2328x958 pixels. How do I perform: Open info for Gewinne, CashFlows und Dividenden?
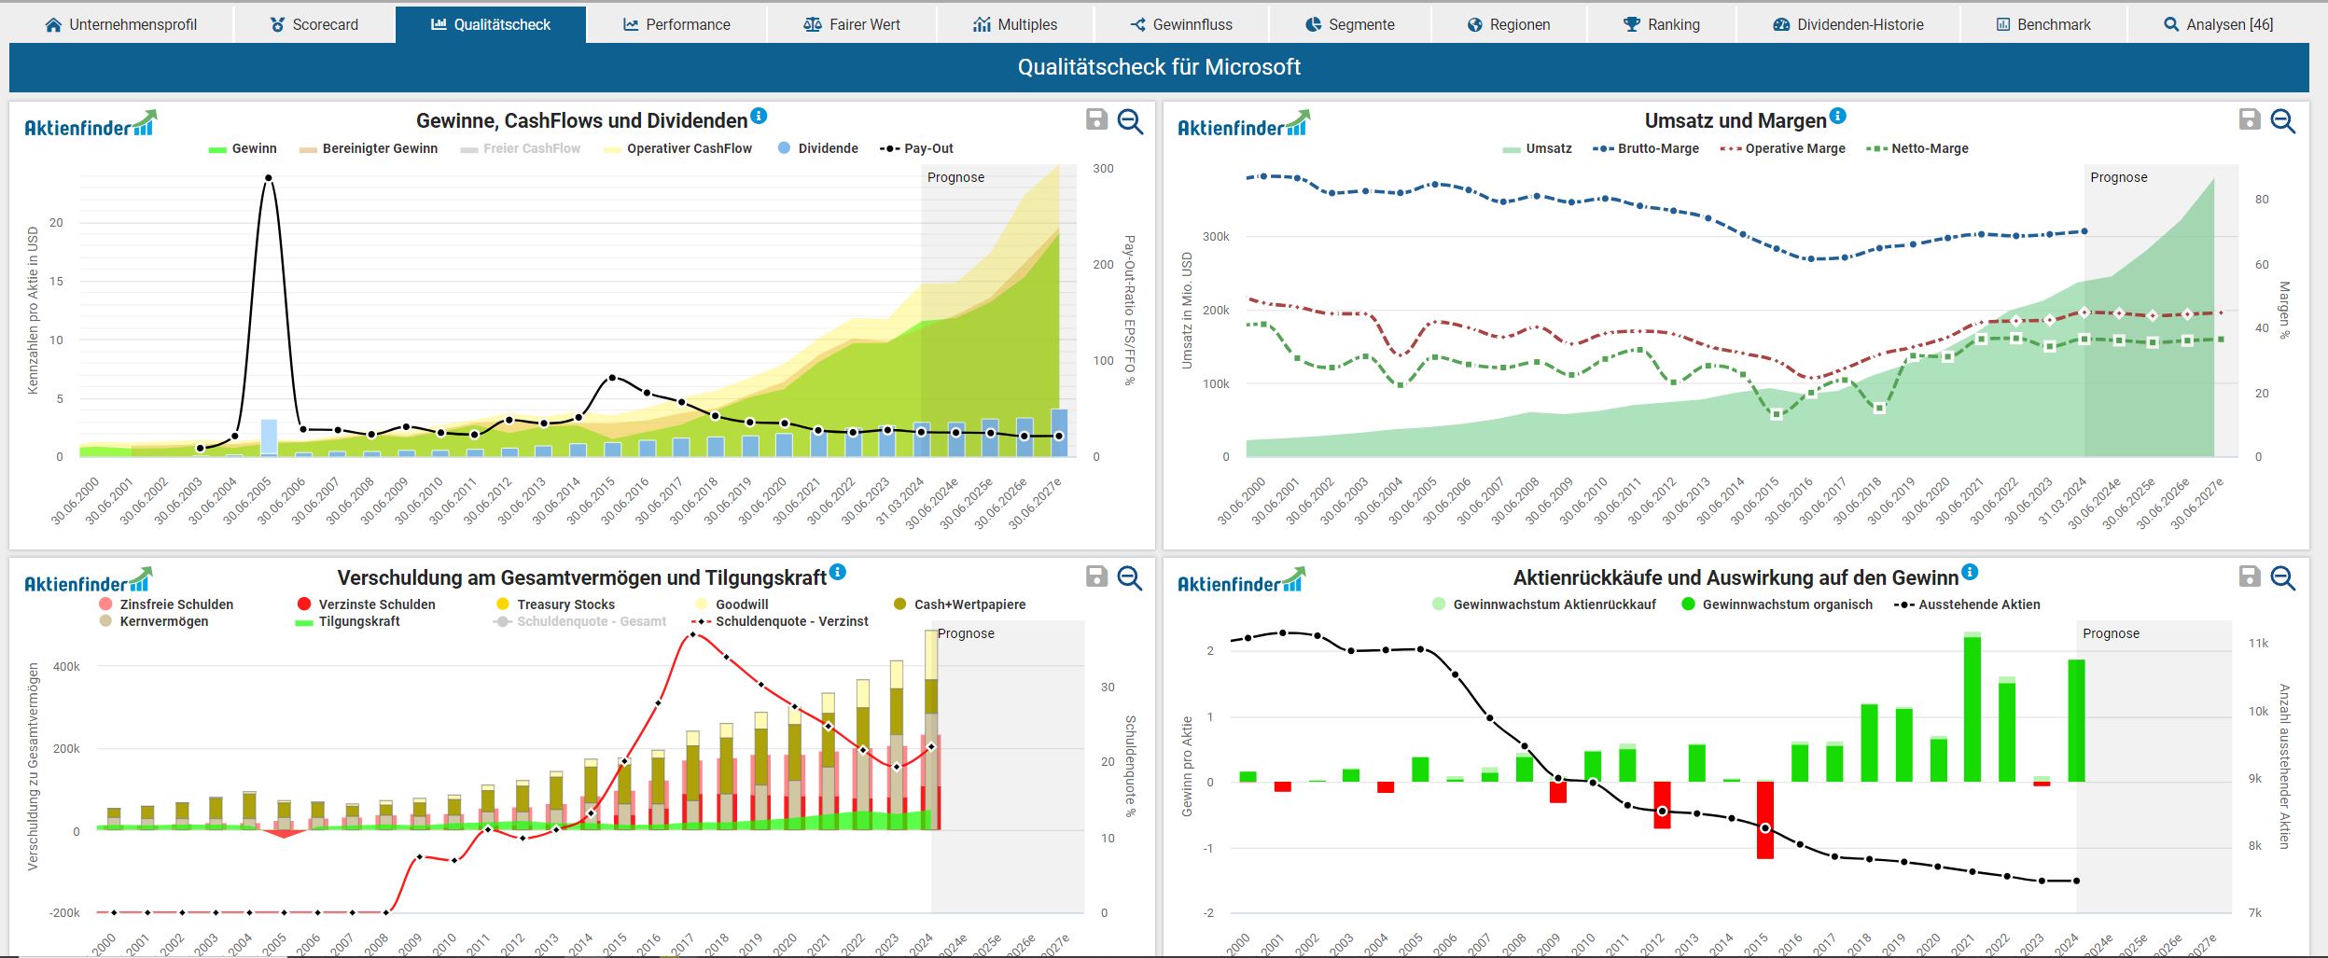[x=759, y=116]
